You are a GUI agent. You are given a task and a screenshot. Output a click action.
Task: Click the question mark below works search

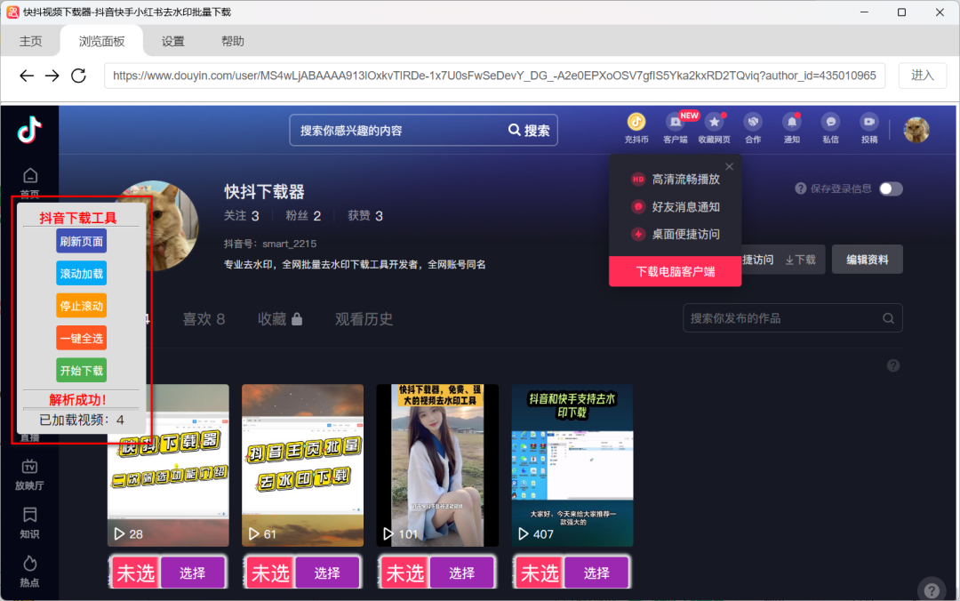tap(893, 365)
